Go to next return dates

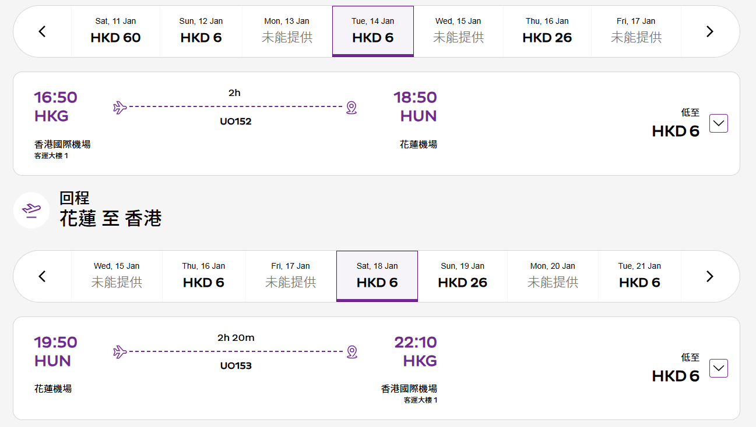[709, 276]
